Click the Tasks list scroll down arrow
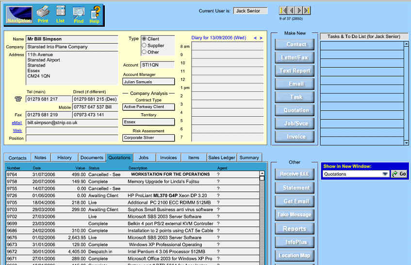 click(x=406, y=142)
